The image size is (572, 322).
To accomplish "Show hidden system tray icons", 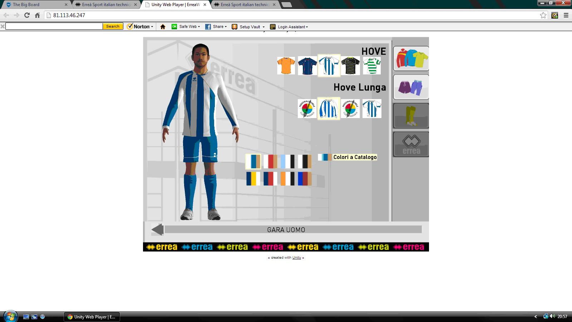I will pyautogui.click(x=536, y=316).
